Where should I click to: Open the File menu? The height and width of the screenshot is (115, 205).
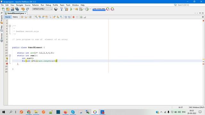2,5
